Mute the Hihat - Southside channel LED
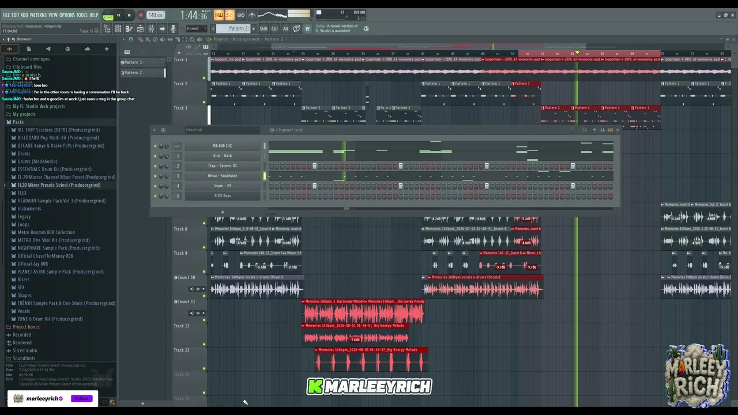Screen dimensions: 738x415 pyautogui.click(x=155, y=176)
